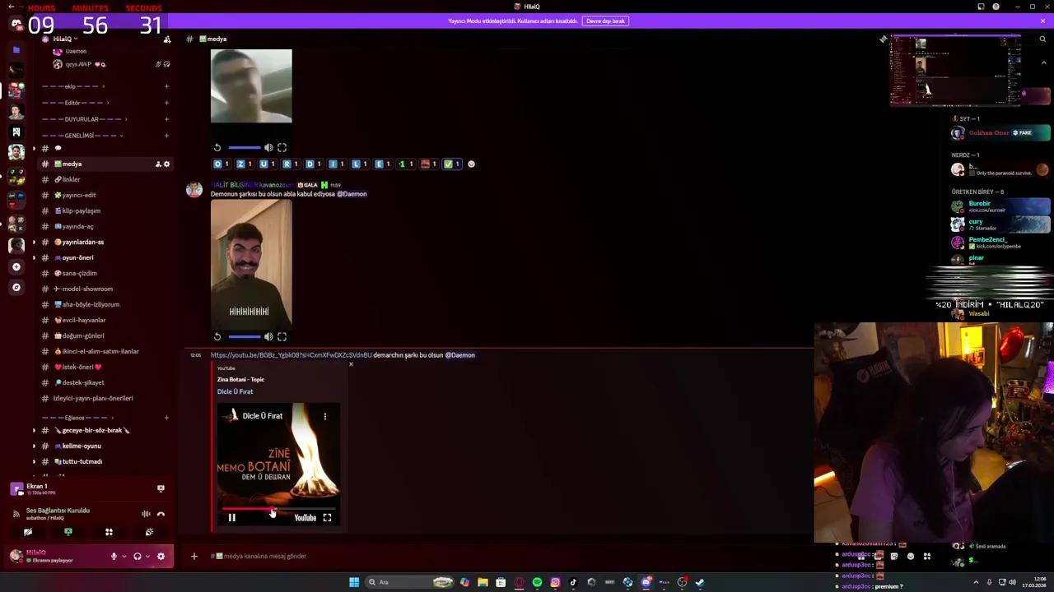The image size is (1054, 592).
Task: Close the YouTube embed preview
Action: [x=351, y=364]
